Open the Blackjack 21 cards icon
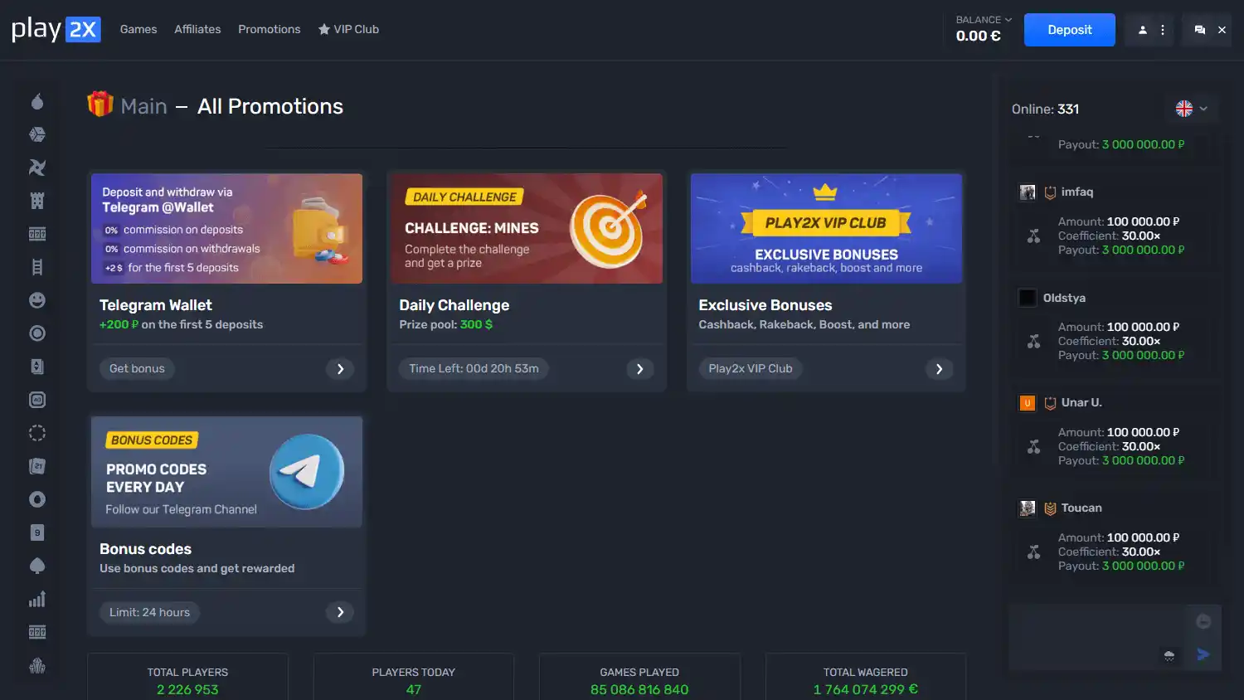This screenshot has height=700, width=1244. coord(37,466)
